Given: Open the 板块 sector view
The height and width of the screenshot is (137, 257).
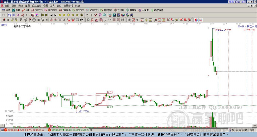Looking at the screenshot, I should (16, 10).
